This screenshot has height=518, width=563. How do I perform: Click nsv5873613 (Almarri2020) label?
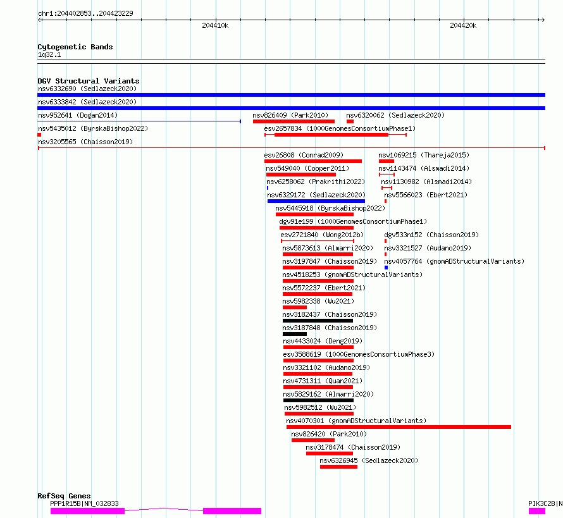pyautogui.click(x=328, y=248)
